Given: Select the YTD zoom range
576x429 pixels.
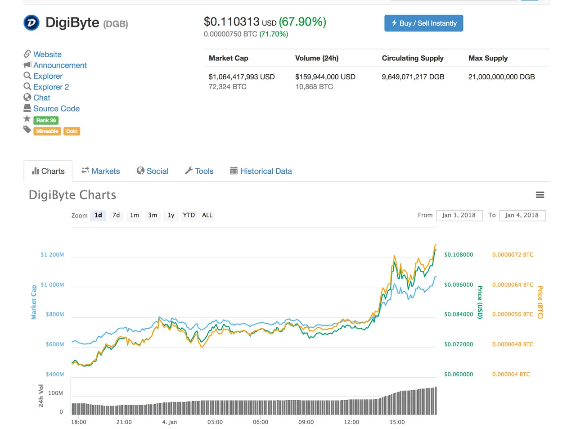Looking at the screenshot, I should [189, 215].
